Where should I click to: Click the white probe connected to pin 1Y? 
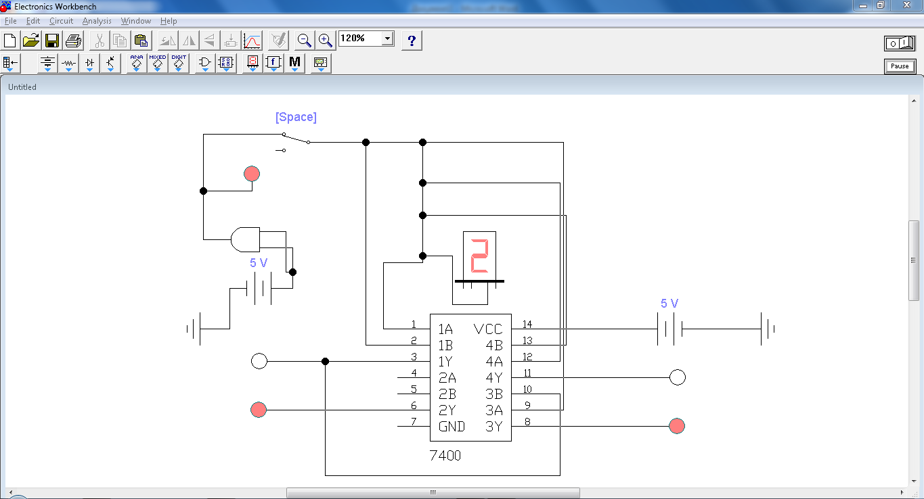[x=259, y=361]
